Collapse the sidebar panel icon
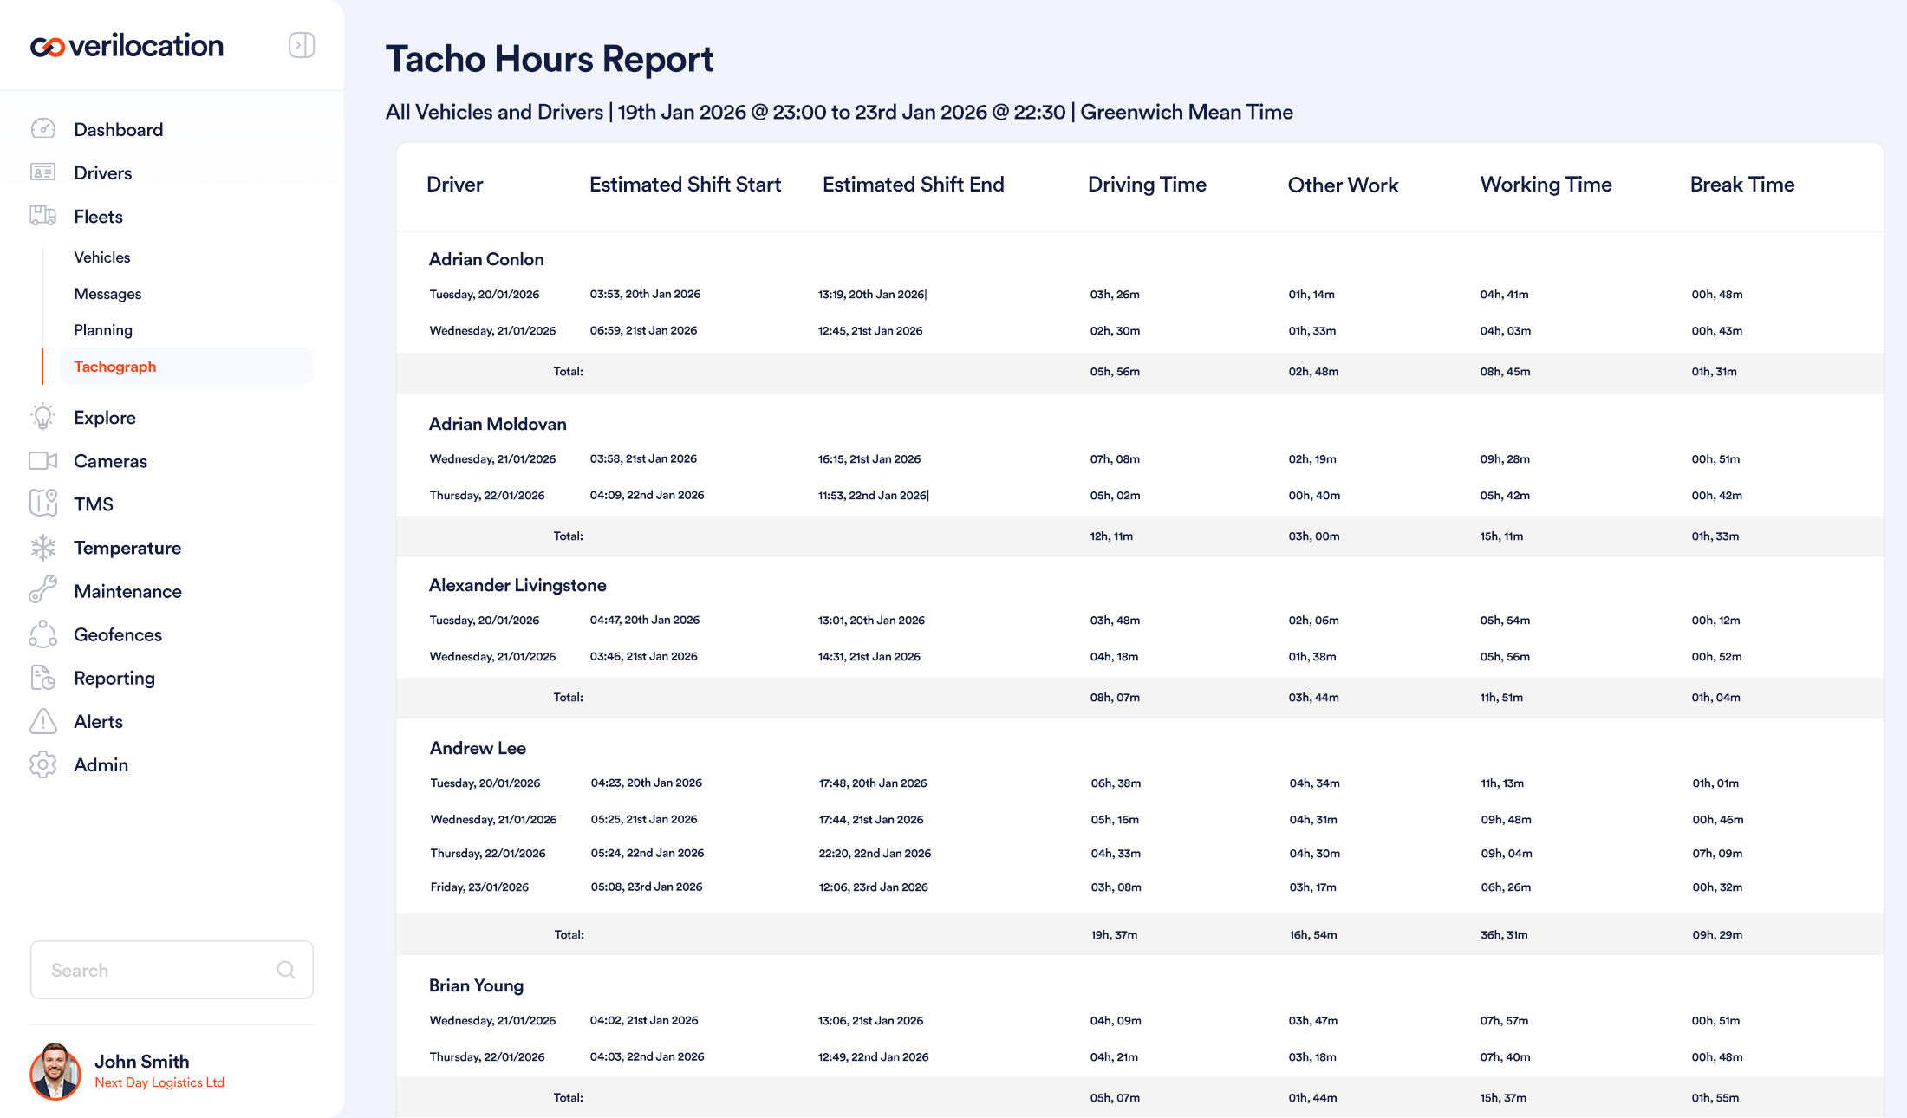This screenshot has width=1907, height=1118. pyautogui.click(x=301, y=45)
